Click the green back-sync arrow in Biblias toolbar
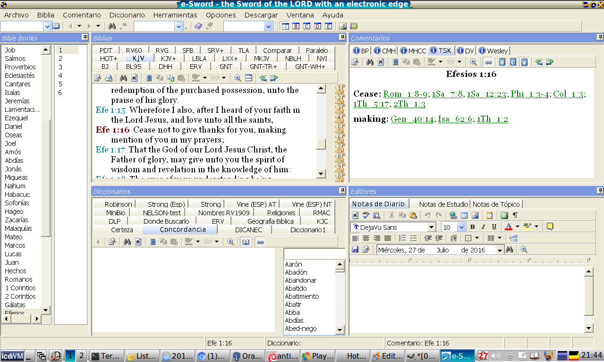 point(264,78)
